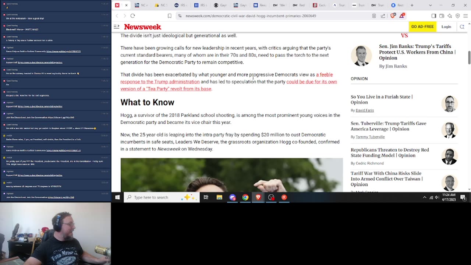Image resolution: width=471 pixels, height=265 pixels.
Task: Open the Windows Start menu
Action: (117, 197)
